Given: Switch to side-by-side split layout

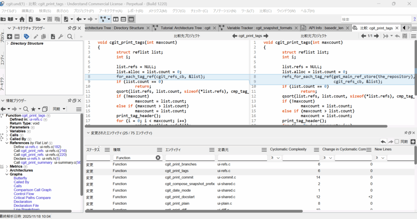Looking at the screenshot, I should point(116,19).
